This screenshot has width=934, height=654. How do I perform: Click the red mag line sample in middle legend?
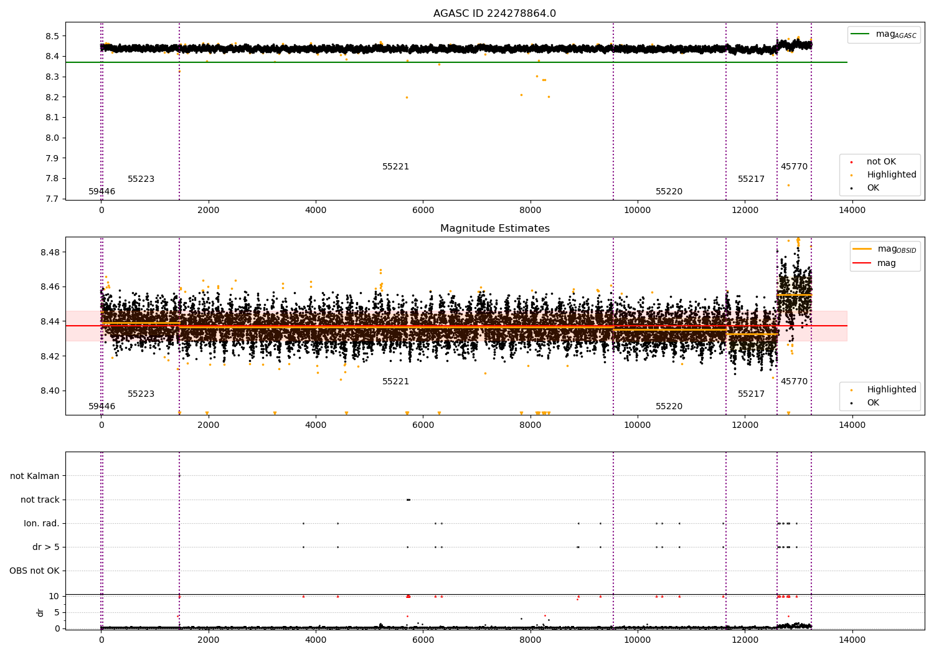862,263
